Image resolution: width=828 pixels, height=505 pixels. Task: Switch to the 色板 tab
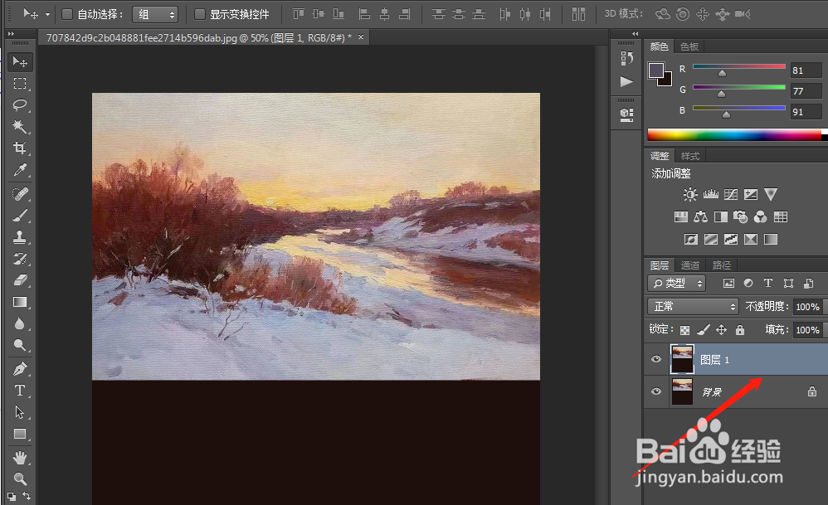689,46
